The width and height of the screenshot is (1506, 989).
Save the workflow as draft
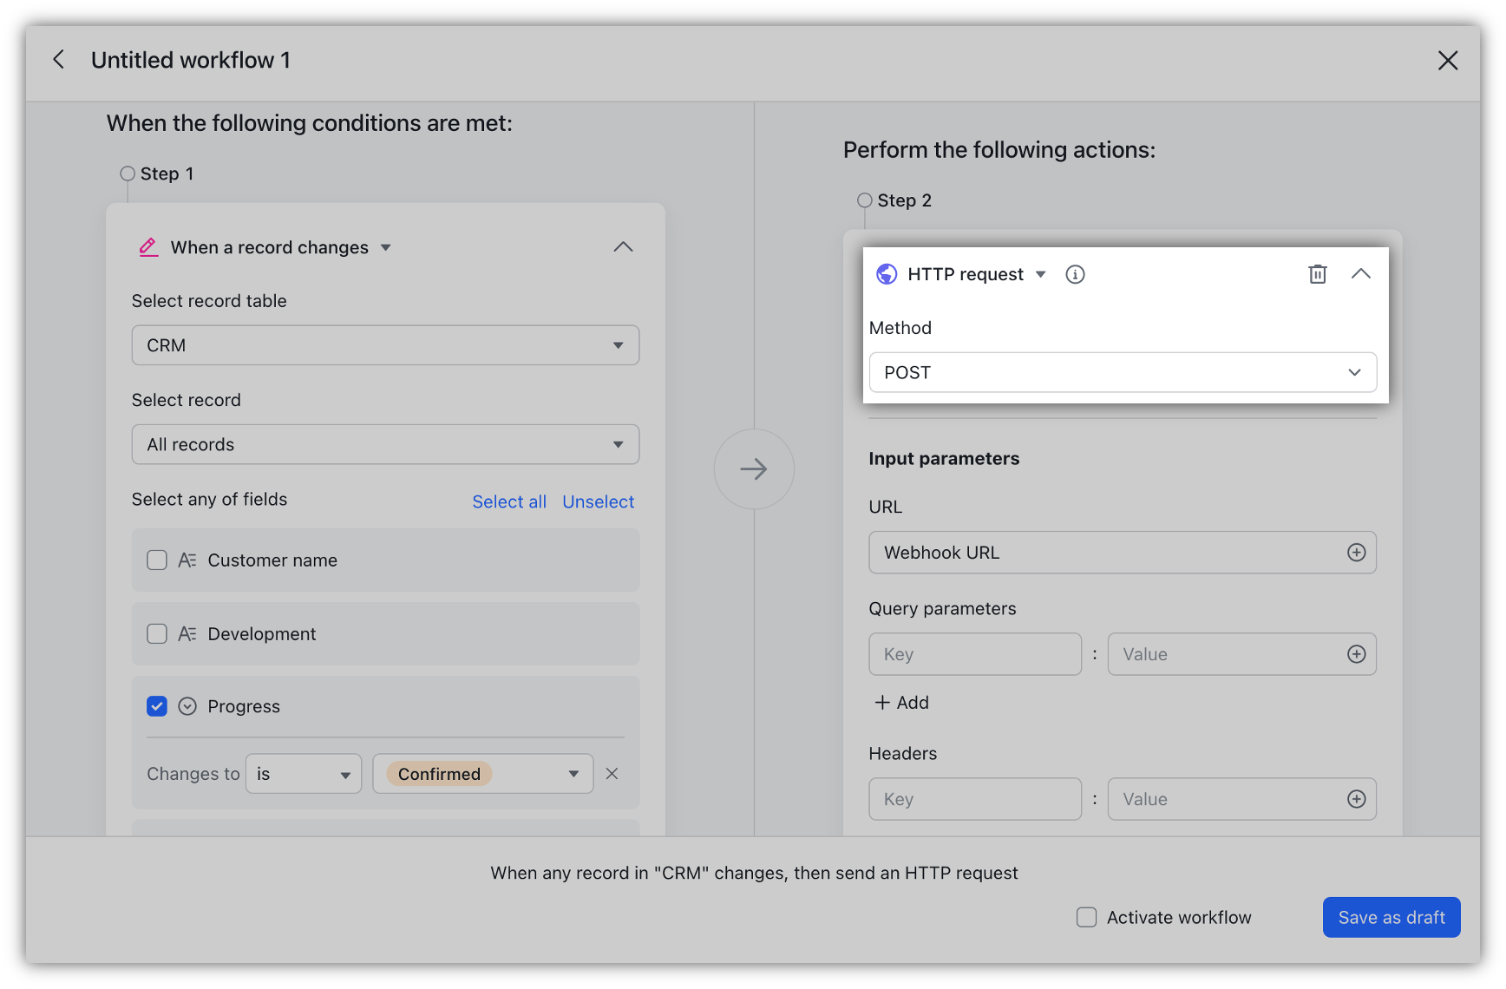[1391, 917]
